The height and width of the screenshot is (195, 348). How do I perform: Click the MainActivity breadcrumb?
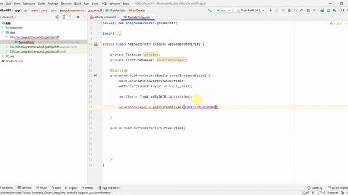point(115,10)
